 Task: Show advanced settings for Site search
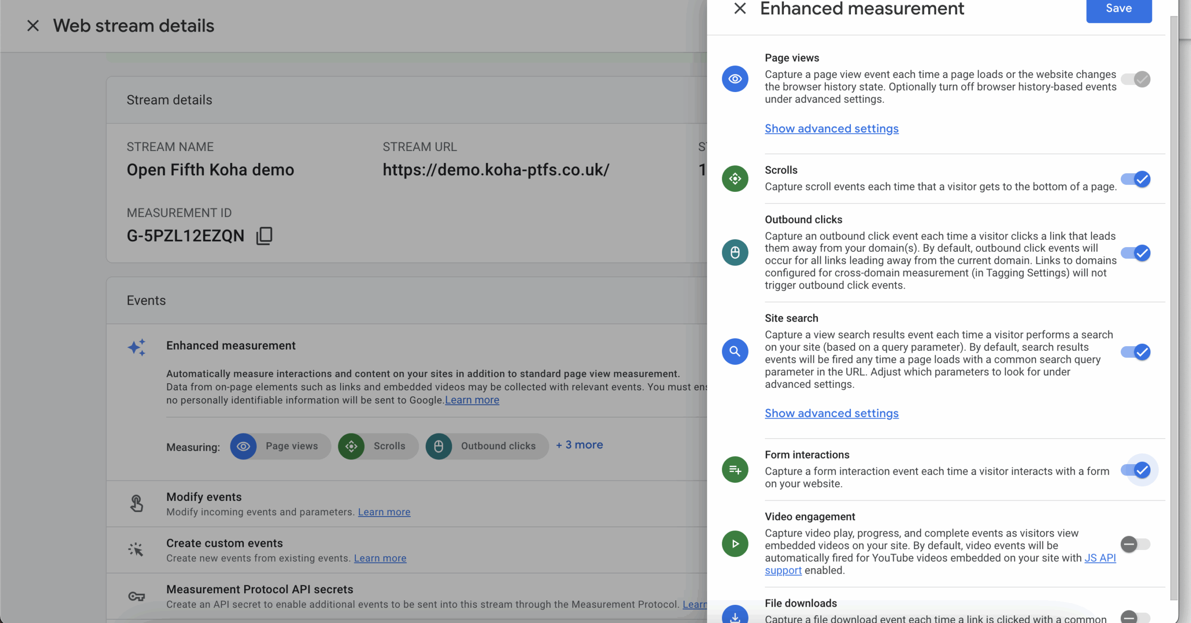(x=831, y=413)
